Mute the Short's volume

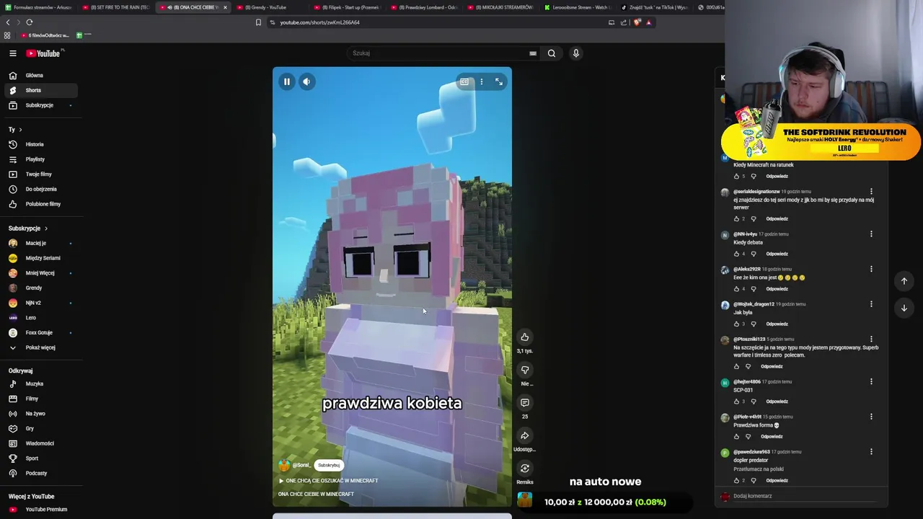306,81
